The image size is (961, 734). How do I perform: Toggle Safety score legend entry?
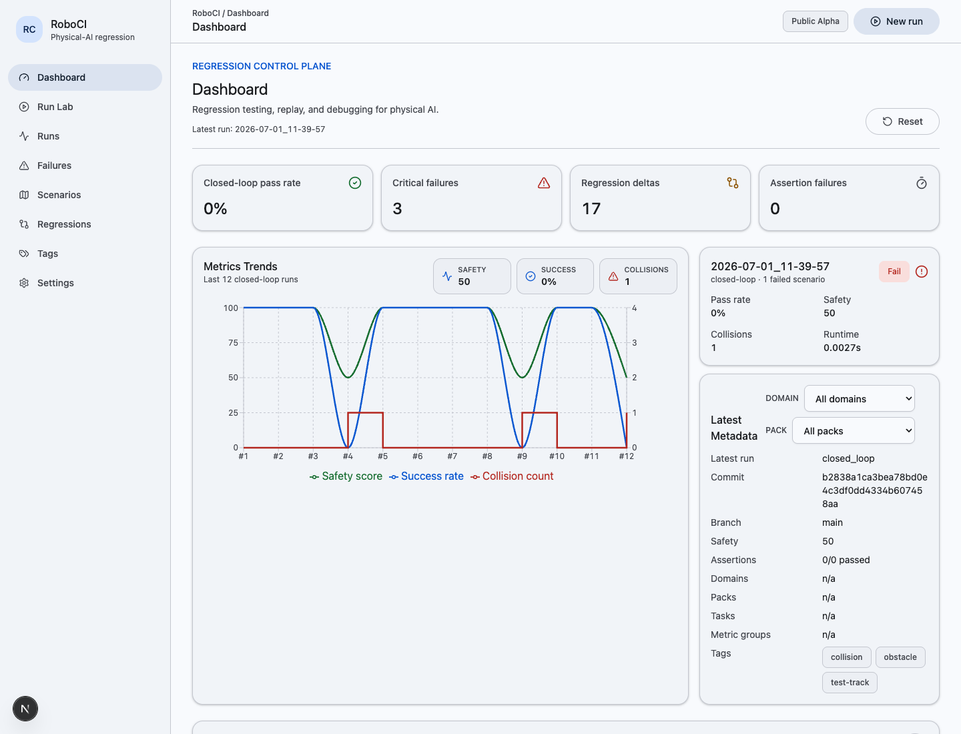coord(346,476)
